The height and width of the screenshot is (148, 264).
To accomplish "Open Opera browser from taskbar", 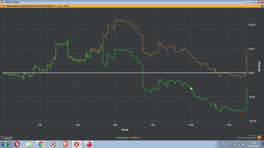I will 17,144.
